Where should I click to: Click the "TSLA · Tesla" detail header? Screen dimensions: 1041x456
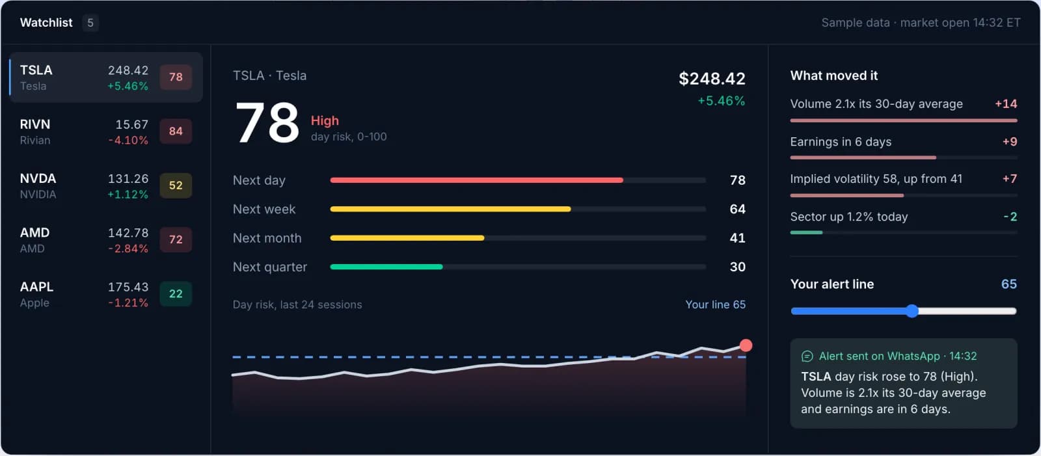pyautogui.click(x=269, y=75)
